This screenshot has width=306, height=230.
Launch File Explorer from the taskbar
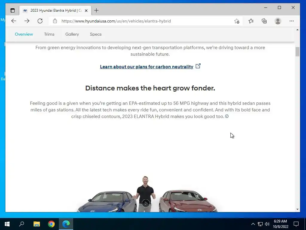tap(36, 224)
